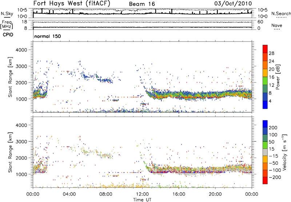
Task: Pick the orange 20-24 dB power swatch
Action: (265, 65)
